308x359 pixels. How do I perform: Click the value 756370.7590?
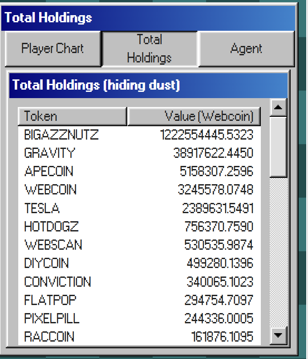(x=219, y=227)
